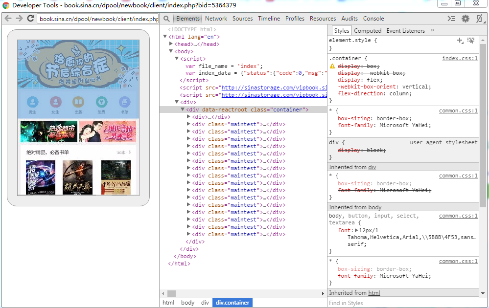Viewport: 489px width, 308px height.
Task: Tap the 免费 category icon in preview
Action: coord(101,102)
